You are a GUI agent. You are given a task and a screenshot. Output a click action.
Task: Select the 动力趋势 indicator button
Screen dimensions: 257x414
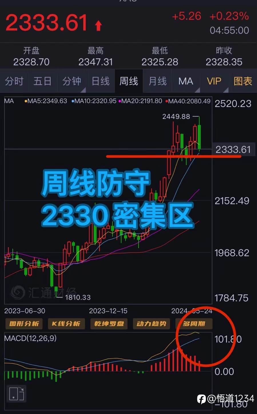151,324
